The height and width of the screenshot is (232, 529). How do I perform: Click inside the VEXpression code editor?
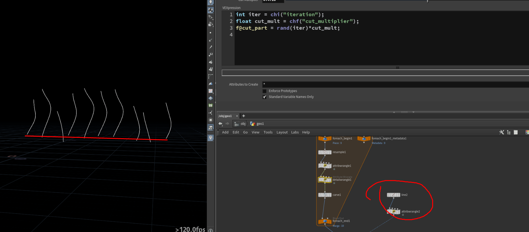point(382,38)
